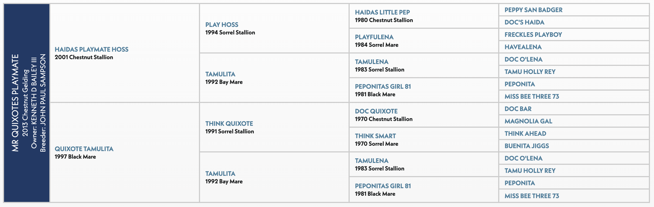The image size is (654, 207).
Task: Select the DOC'S HAIDA ancestor link
Action: point(524,22)
